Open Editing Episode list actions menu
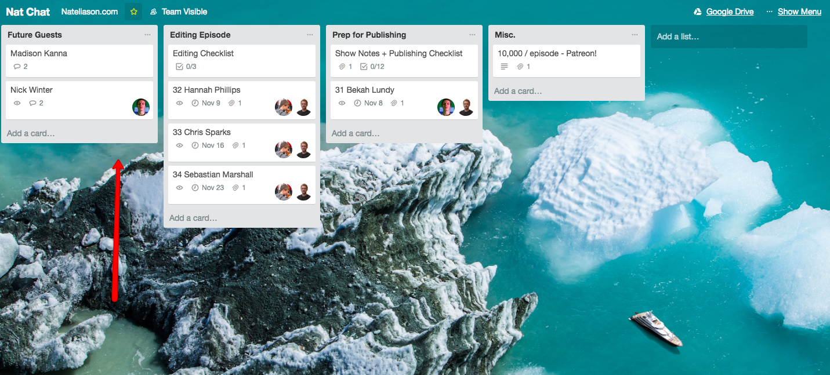The image size is (830, 375). tap(310, 35)
